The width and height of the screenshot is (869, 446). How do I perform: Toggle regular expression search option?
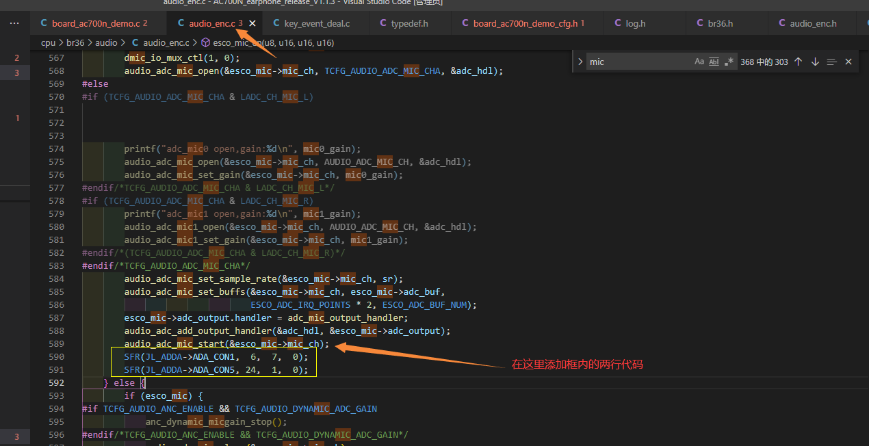pos(729,62)
